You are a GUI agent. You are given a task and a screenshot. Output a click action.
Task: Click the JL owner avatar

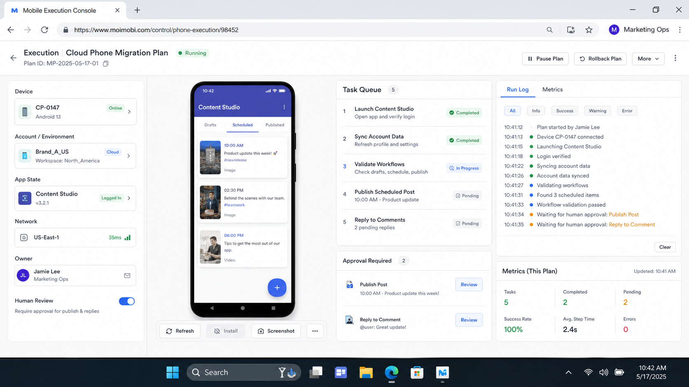(x=23, y=275)
